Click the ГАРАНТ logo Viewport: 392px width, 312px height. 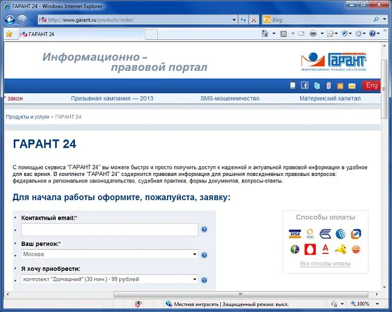click(x=334, y=62)
